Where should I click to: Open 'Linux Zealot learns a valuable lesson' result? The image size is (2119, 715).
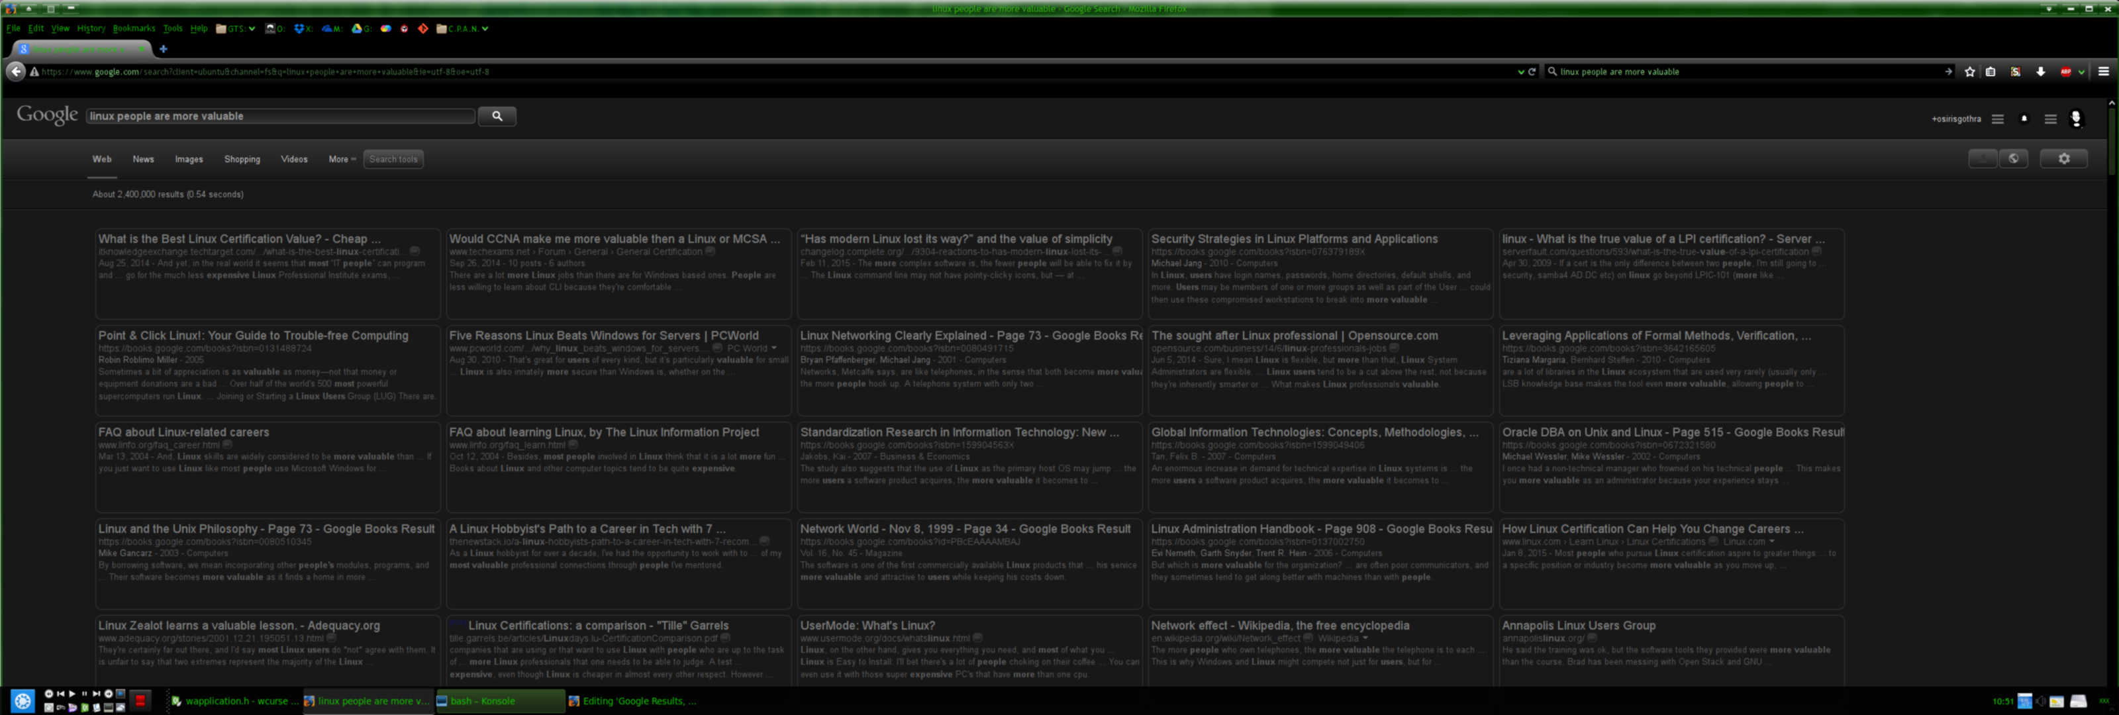pyautogui.click(x=238, y=626)
